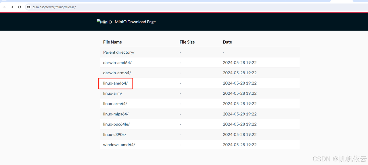Select the date in linux-arm64/ row
This screenshot has width=368, height=165.
[240, 104]
